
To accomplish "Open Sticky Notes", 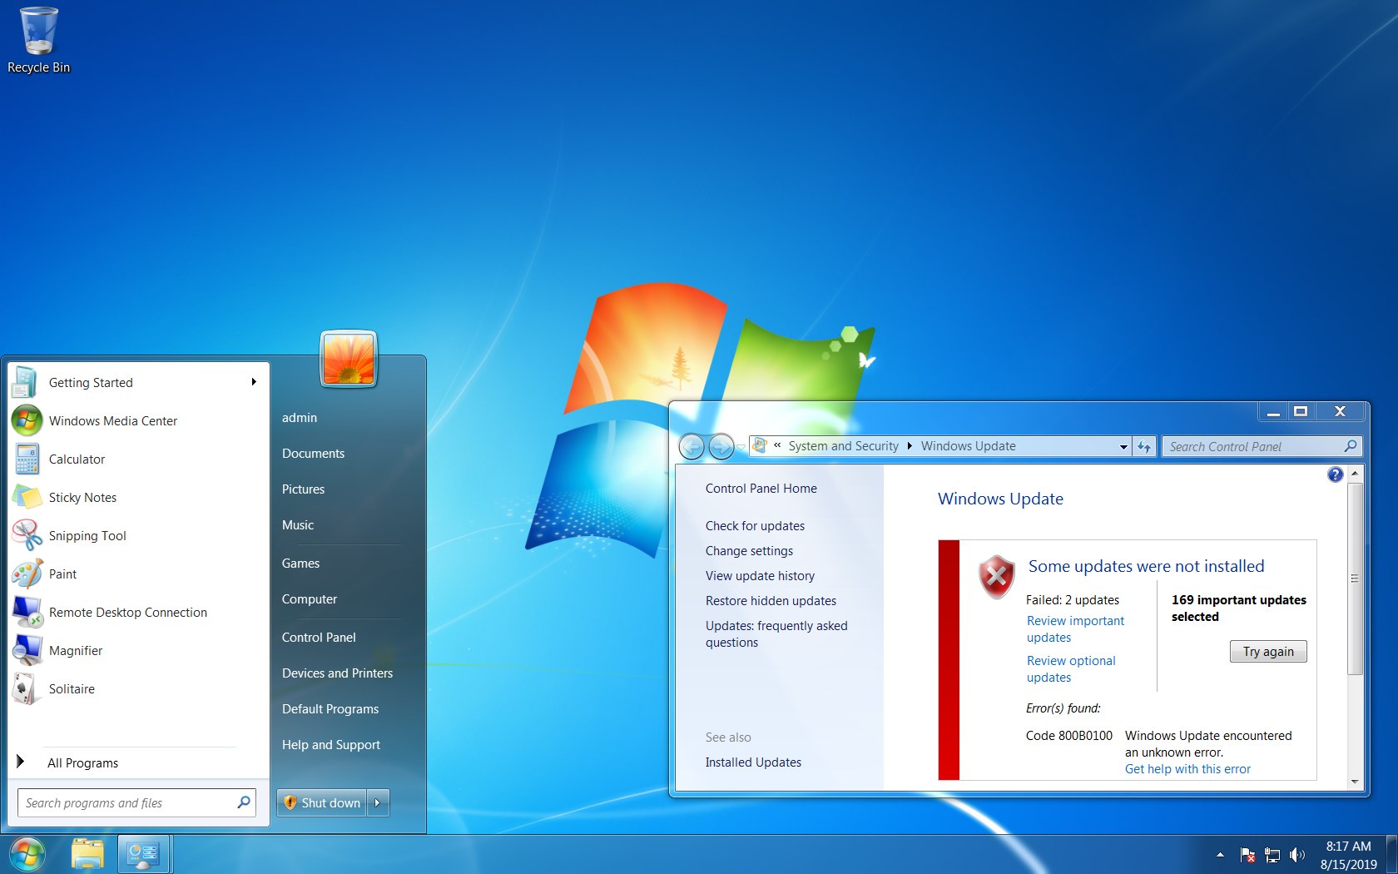I will coord(82,497).
